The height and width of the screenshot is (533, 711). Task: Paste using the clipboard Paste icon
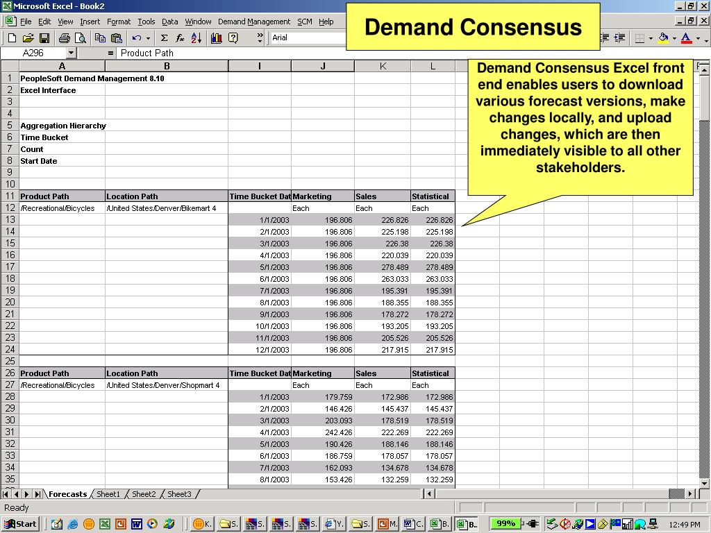[x=117, y=38]
